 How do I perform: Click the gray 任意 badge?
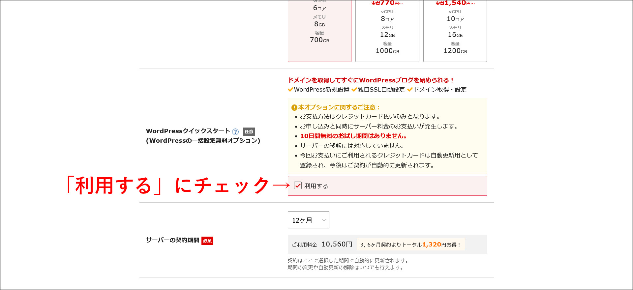click(x=249, y=132)
